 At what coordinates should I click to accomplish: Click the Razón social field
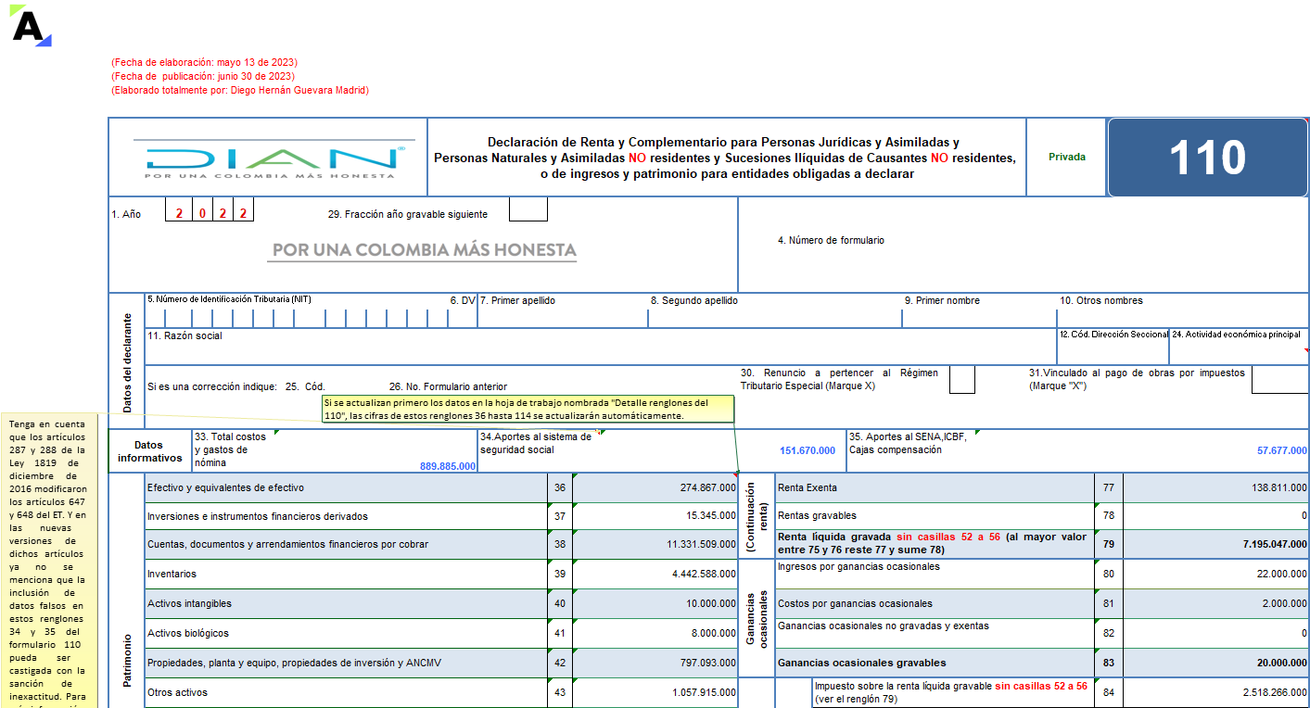click(601, 347)
